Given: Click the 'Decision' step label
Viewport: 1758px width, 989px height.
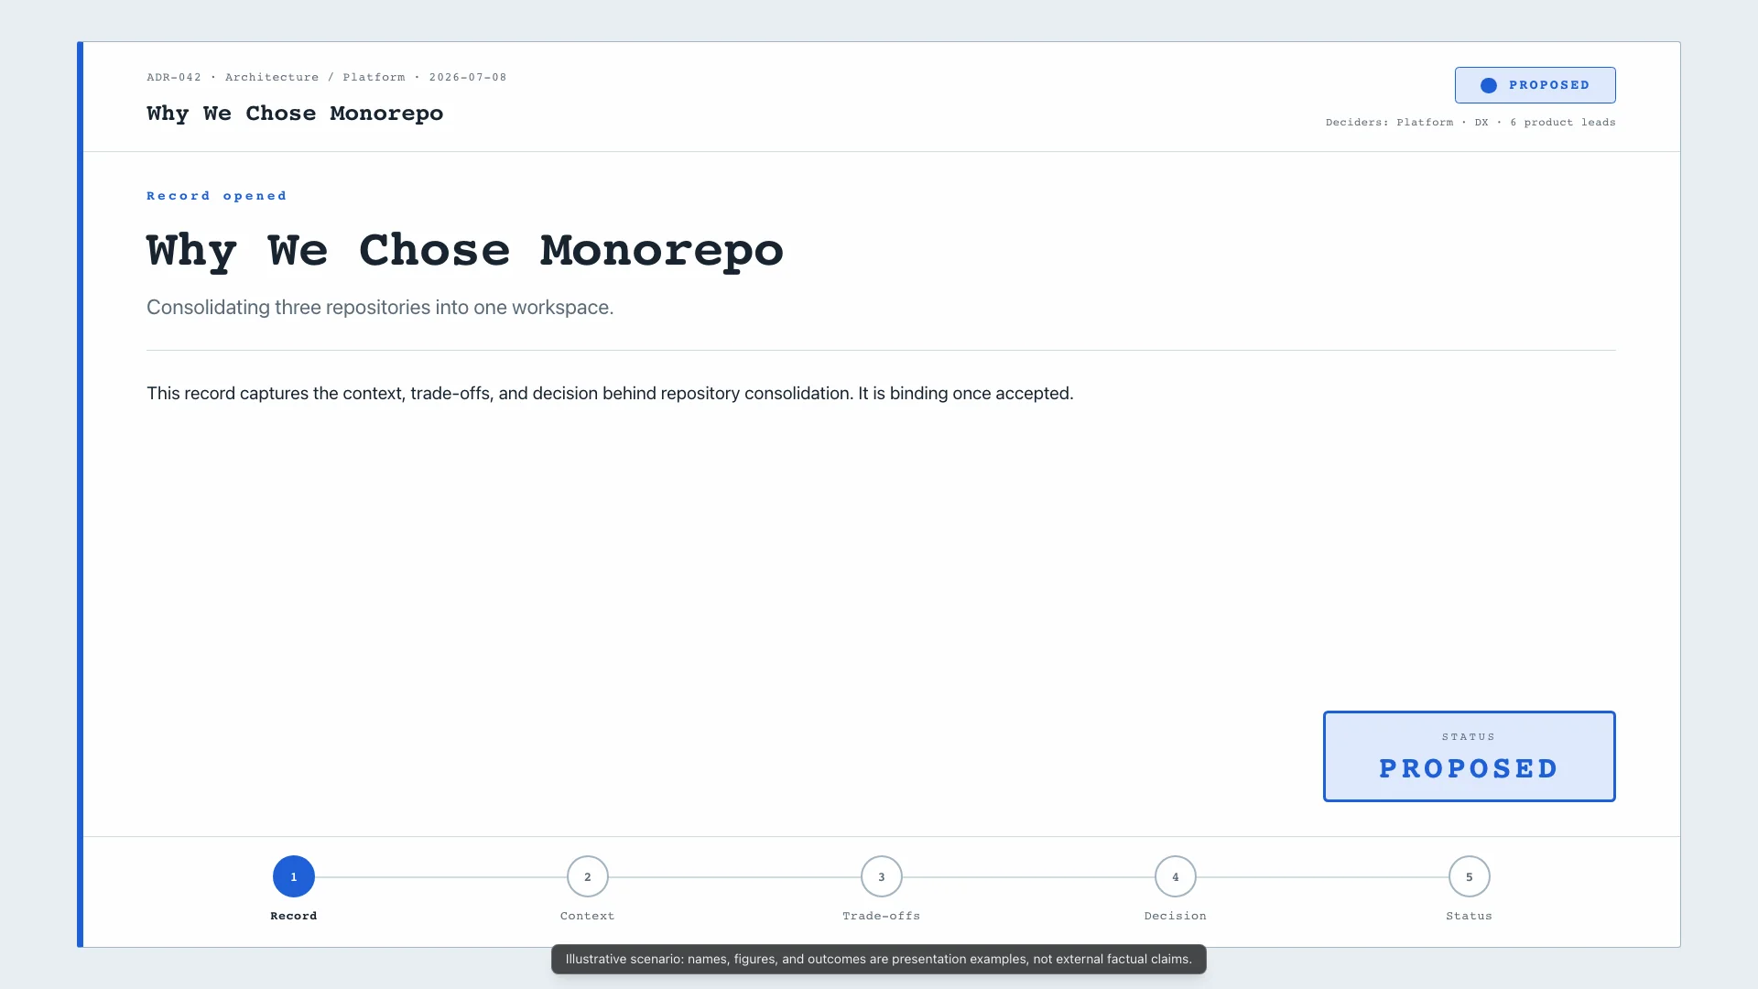Looking at the screenshot, I should click(1176, 916).
